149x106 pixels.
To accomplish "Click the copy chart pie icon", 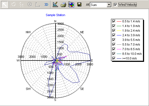I will [x=71, y=5].
